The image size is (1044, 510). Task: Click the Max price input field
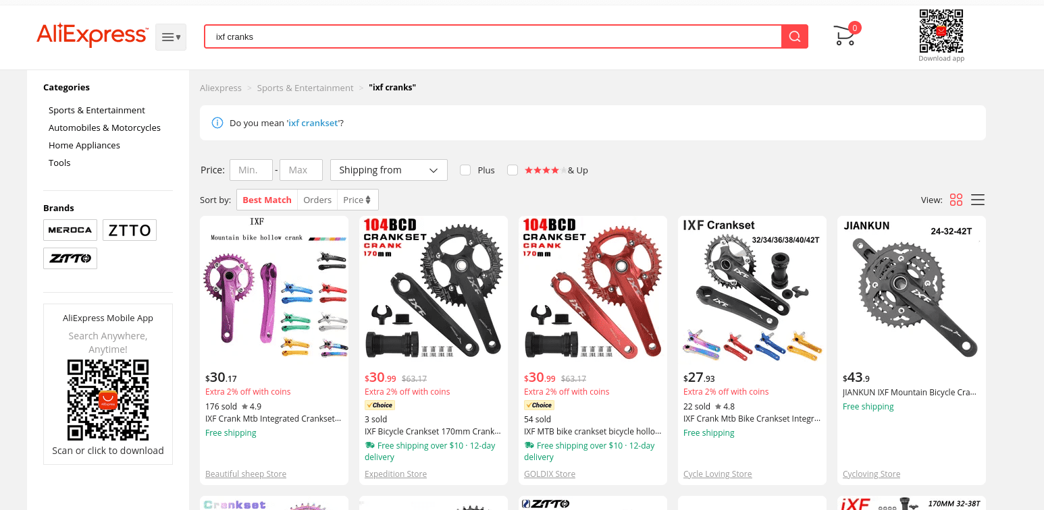[x=301, y=170]
